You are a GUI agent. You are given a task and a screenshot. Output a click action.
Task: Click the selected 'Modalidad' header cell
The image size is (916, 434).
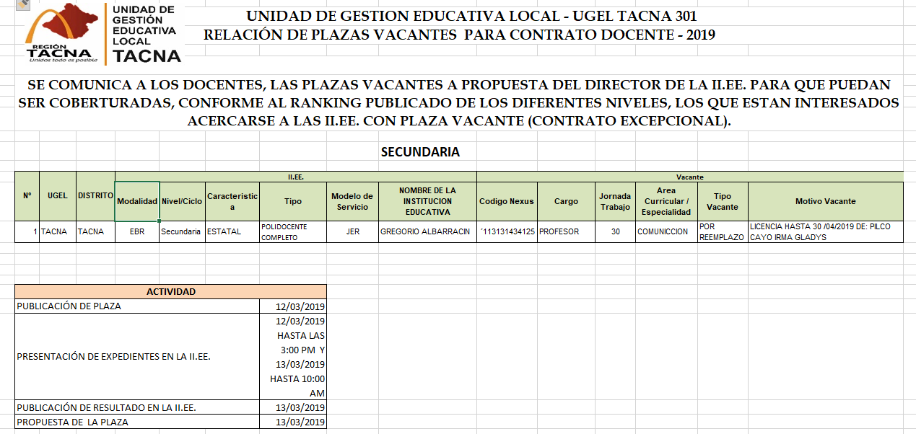[137, 201]
